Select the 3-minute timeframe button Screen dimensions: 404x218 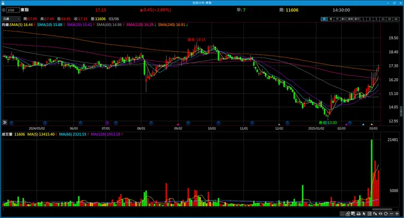click(370, 19)
